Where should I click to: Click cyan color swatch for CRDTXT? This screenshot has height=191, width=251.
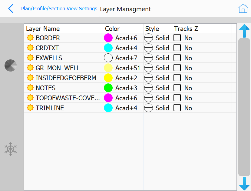click(x=108, y=48)
